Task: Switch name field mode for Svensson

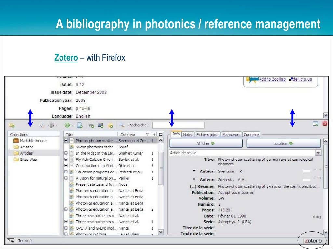Action: [307, 171]
